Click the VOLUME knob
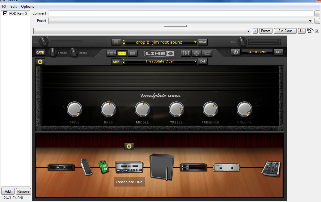The width and height of the screenshot is (321, 202). coord(244,109)
